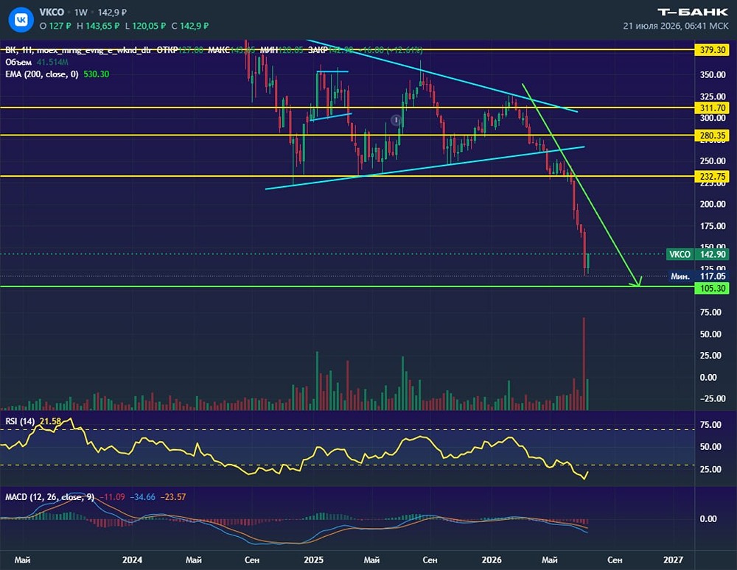Click the VKCO 142.90 current price tag
The height and width of the screenshot is (570, 737).
[697, 255]
